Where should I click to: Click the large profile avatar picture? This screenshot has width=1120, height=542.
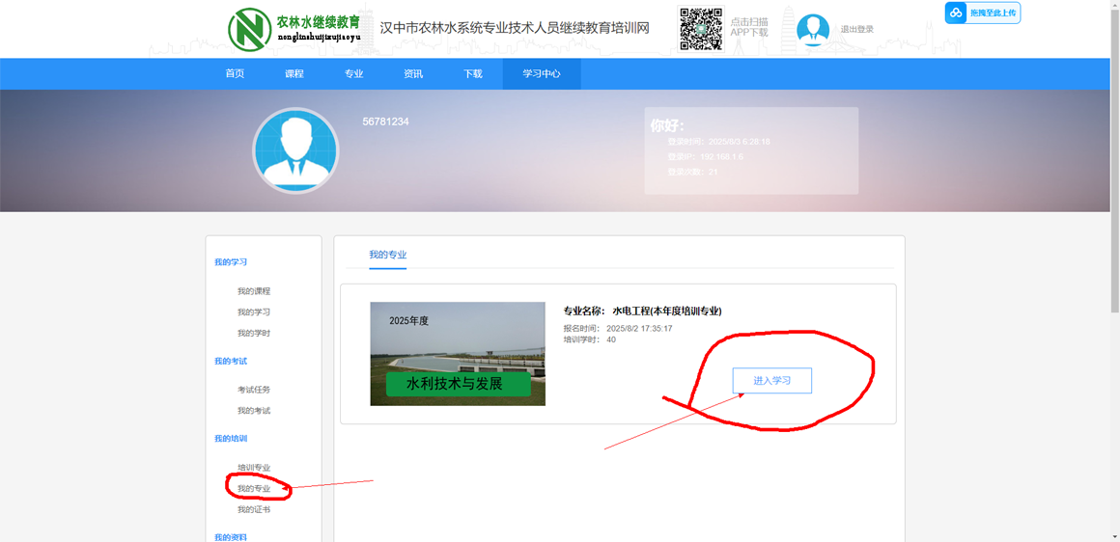(x=295, y=150)
